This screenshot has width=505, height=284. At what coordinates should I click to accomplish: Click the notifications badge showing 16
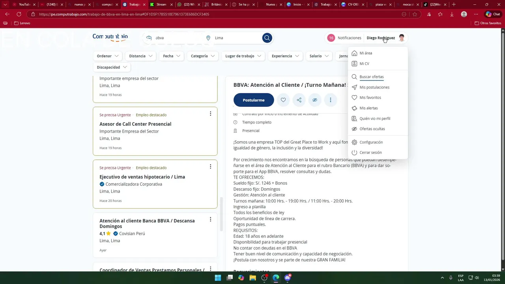tap(331, 38)
